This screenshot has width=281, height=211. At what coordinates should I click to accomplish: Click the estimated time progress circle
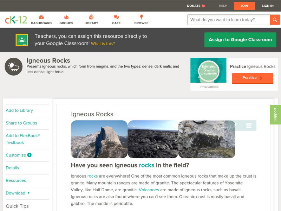209,71
